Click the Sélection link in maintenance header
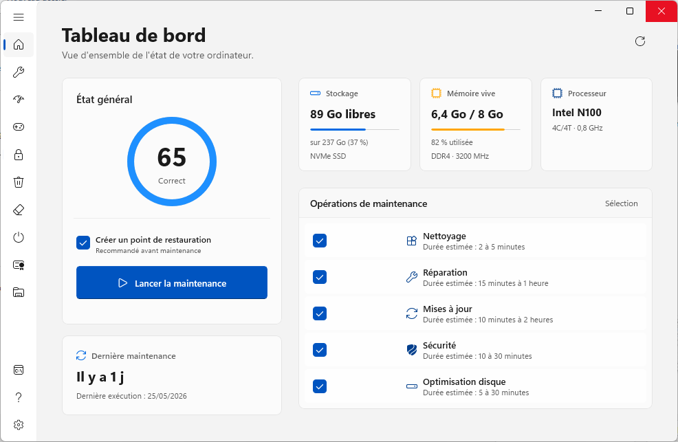This screenshot has height=442, width=678. tap(621, 203)
